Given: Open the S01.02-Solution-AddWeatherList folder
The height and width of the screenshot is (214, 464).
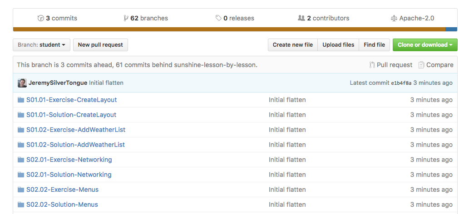Looking at the screenshot, I should point(75,145).
